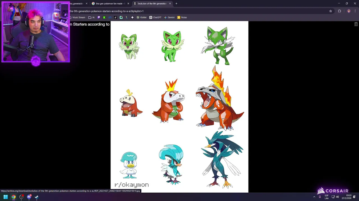Click the final grass cat evolution
The image size is (359, 201).
click(218, 46)
